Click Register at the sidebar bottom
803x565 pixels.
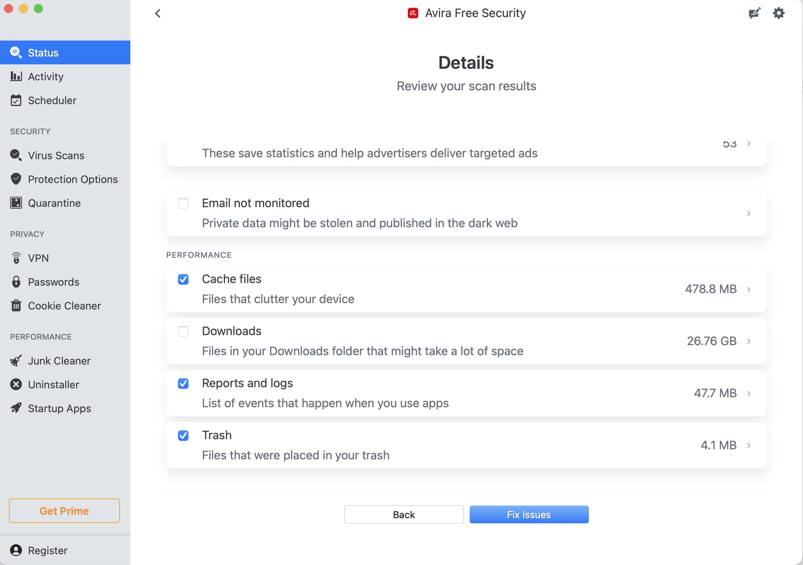[x=48, y=550]
